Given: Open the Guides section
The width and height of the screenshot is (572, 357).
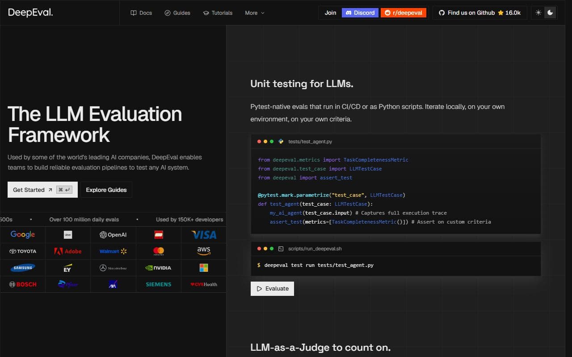Looking at the screenshot, I should point(177,13).
